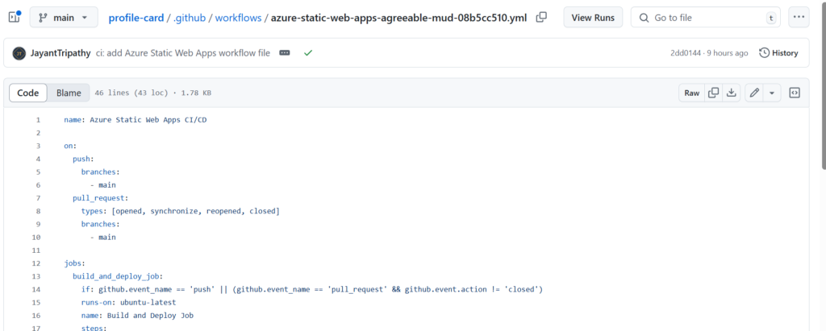Copy raw file contents icon
Viewport: 826px width, 331px height.
tap(713, 93)
